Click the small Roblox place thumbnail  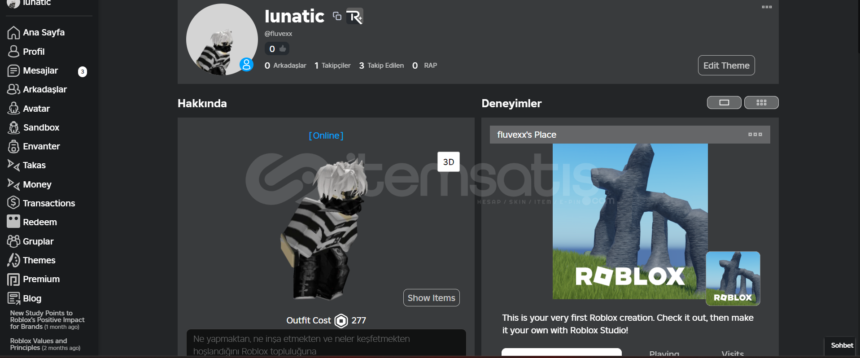point(733,279)
